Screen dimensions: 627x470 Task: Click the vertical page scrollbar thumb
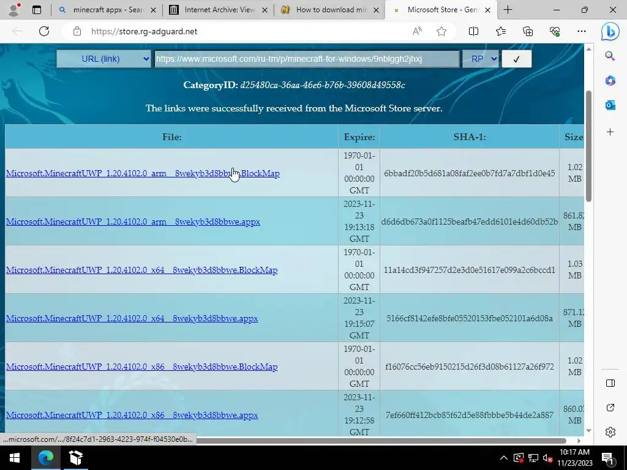588,146
